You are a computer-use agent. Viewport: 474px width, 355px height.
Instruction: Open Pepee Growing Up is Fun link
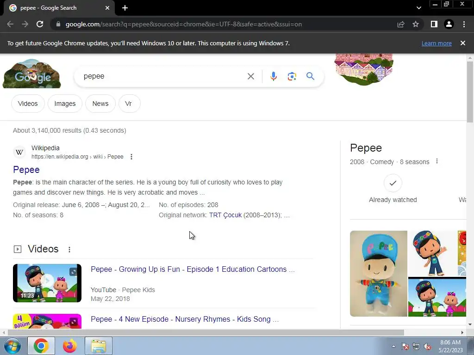click(x=193, y=269)
